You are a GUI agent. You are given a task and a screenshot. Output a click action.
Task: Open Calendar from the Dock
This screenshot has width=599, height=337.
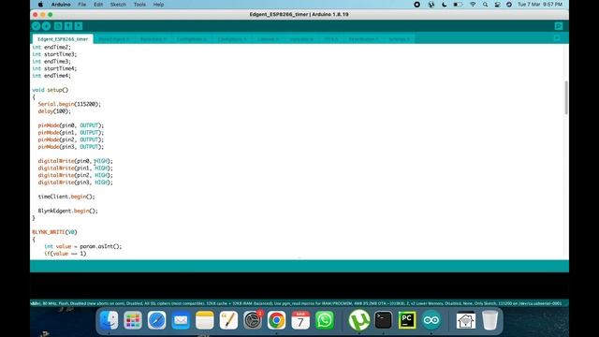coord(300,320)
